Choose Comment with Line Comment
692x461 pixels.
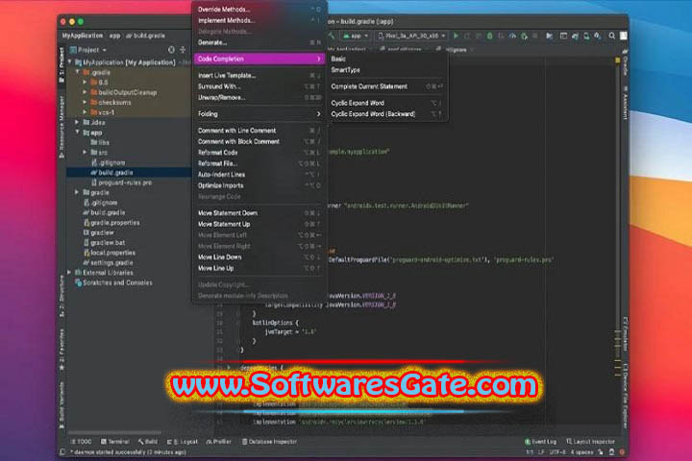(x=259, y=131)
